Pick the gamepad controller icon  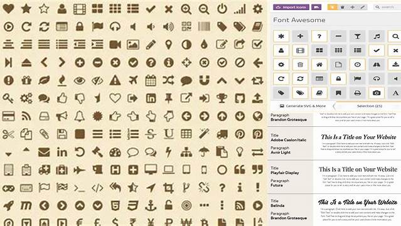[8, 188]
